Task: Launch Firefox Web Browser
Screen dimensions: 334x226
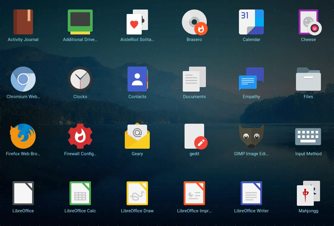Action: [23, 136]
